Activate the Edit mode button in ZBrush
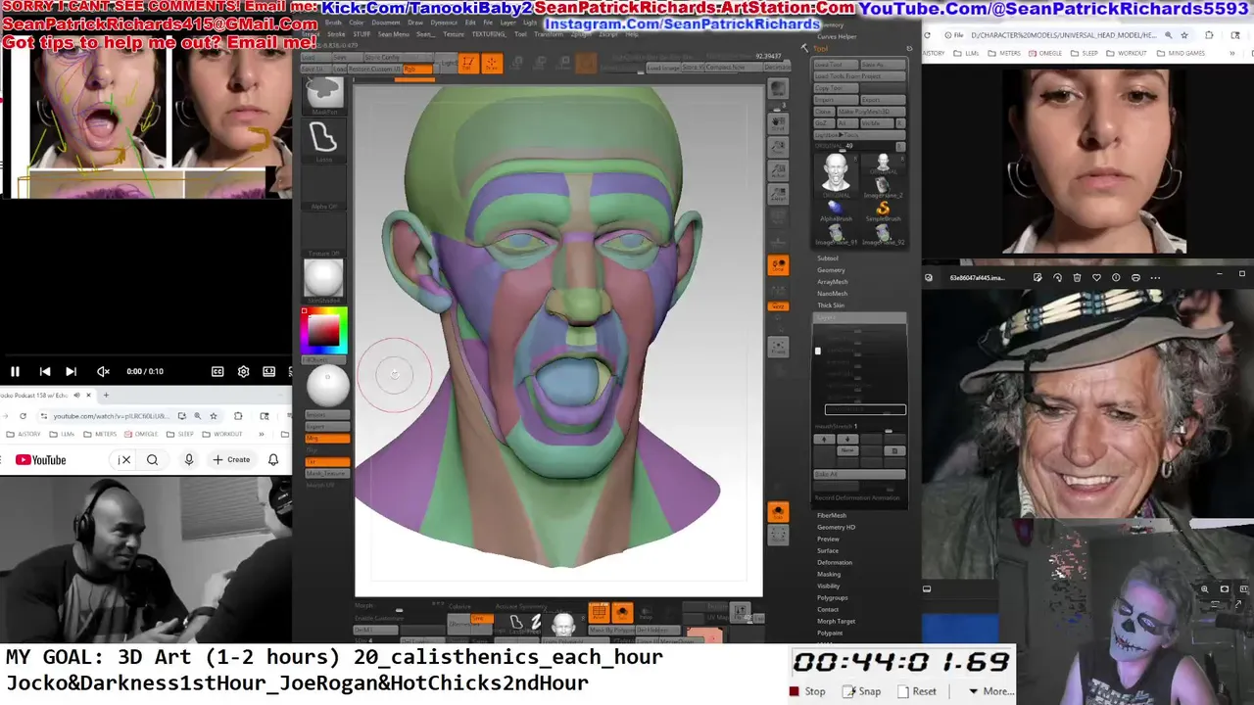Viewport: 1254px width, 705px height. [468, 64]
